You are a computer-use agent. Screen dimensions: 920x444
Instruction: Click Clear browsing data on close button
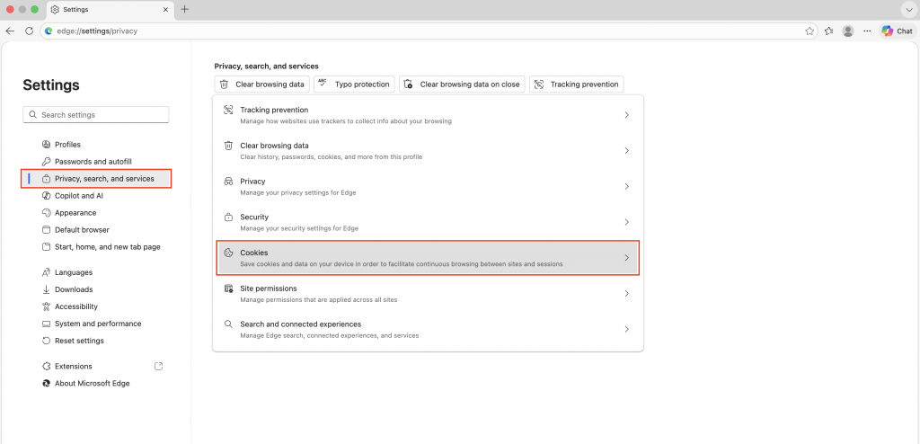click(462, 84)
